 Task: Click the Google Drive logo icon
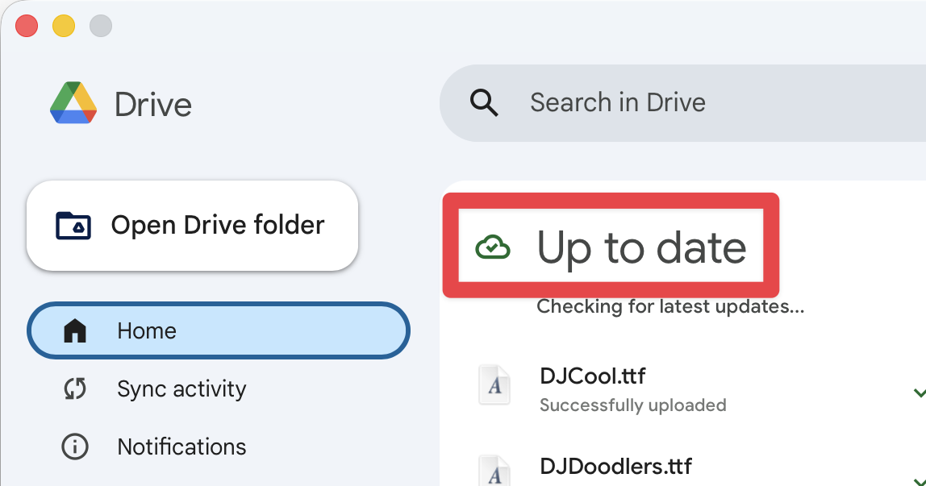73,103
